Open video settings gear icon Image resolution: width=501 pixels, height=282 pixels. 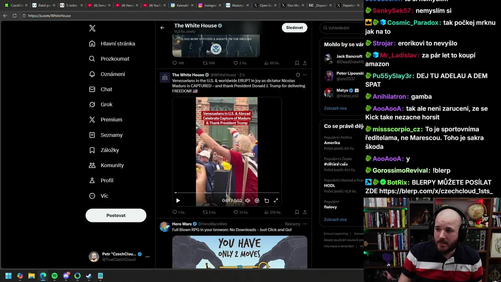point(257,201)
